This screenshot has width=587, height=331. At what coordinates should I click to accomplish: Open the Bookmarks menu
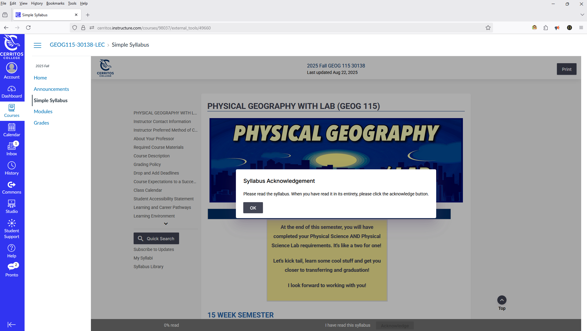click(55, 3)
